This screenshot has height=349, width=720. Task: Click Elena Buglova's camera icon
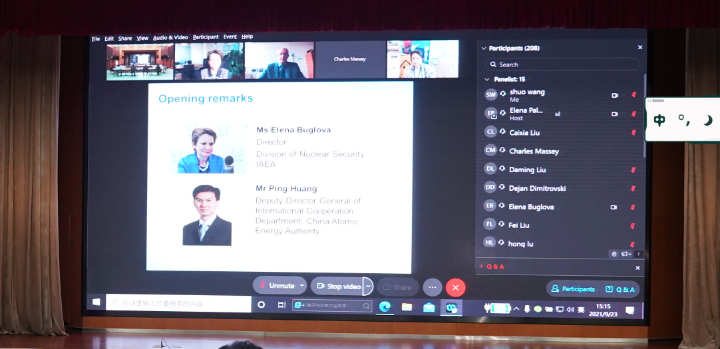(614, 207)
